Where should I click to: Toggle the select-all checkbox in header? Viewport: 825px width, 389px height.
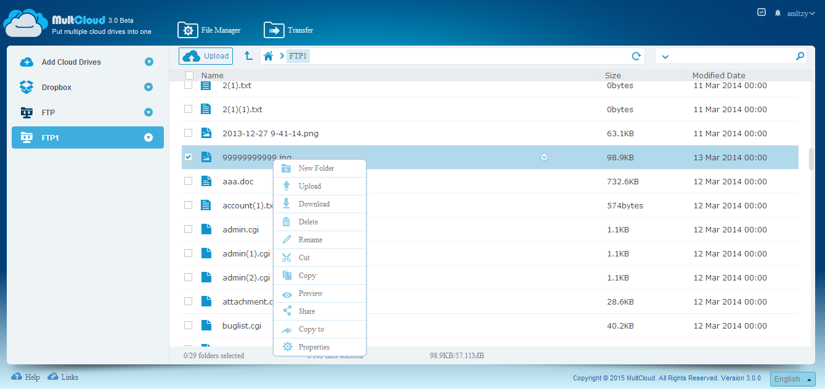click(x=190, y=75)
